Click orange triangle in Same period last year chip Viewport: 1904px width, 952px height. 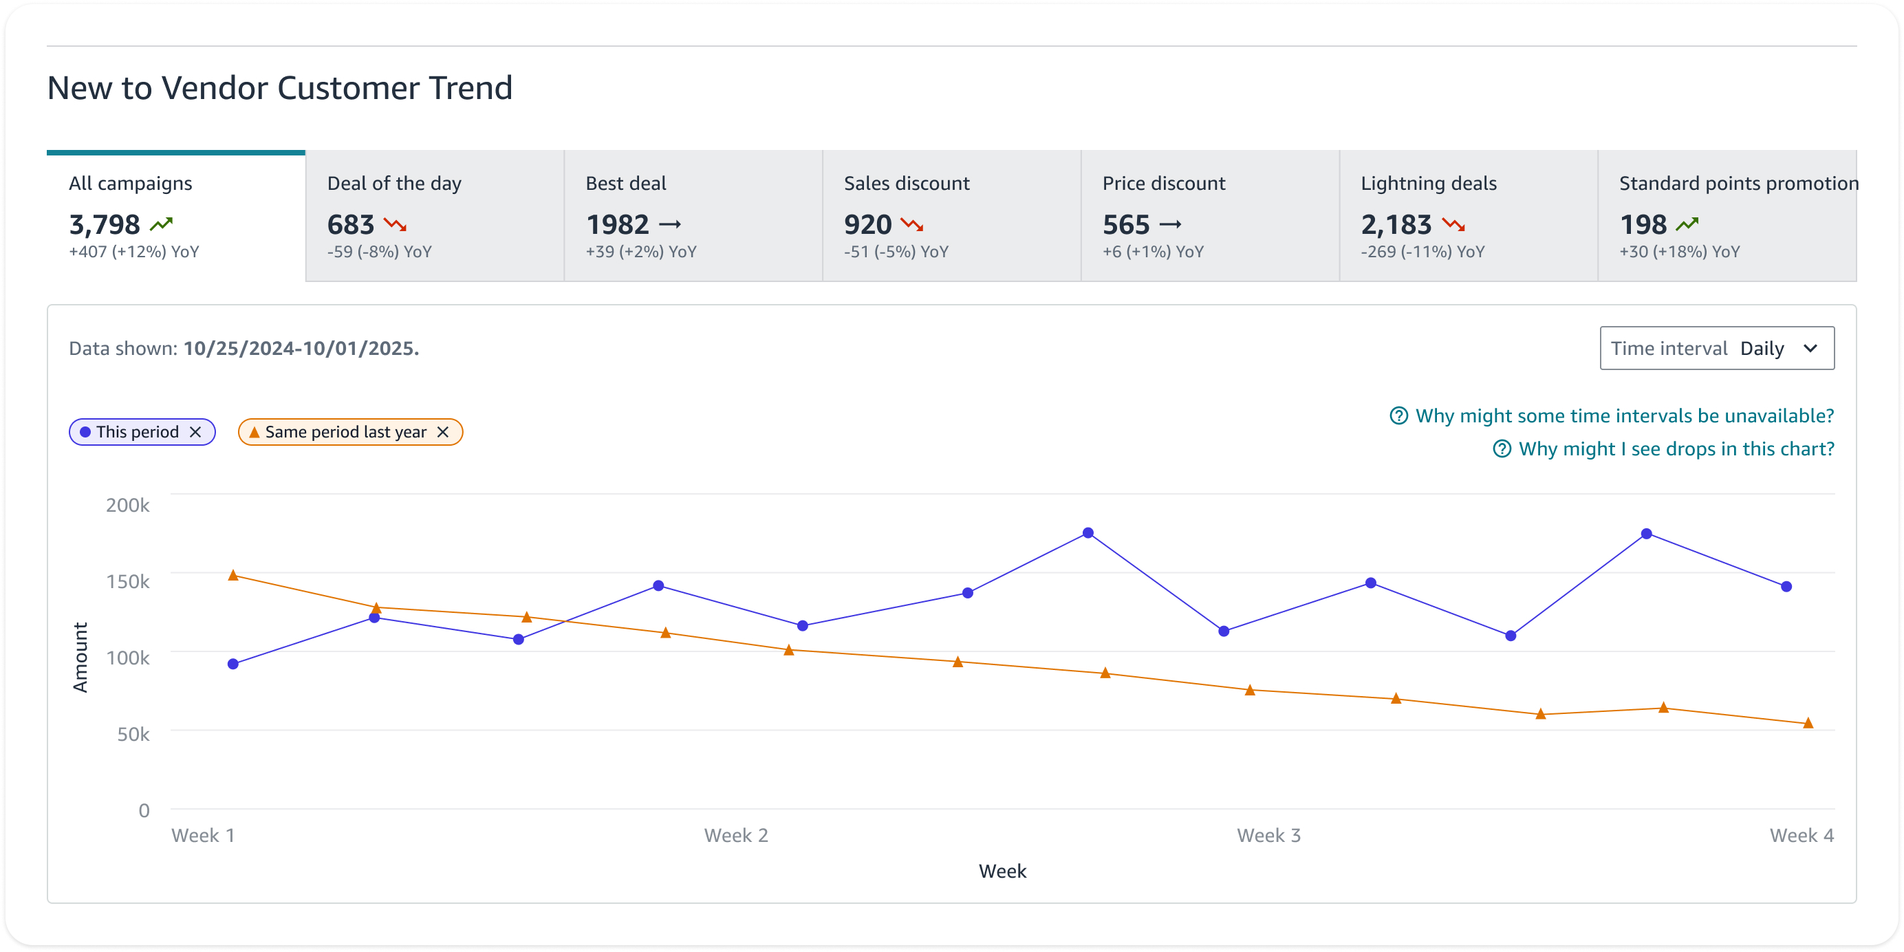tap(255, 432)
